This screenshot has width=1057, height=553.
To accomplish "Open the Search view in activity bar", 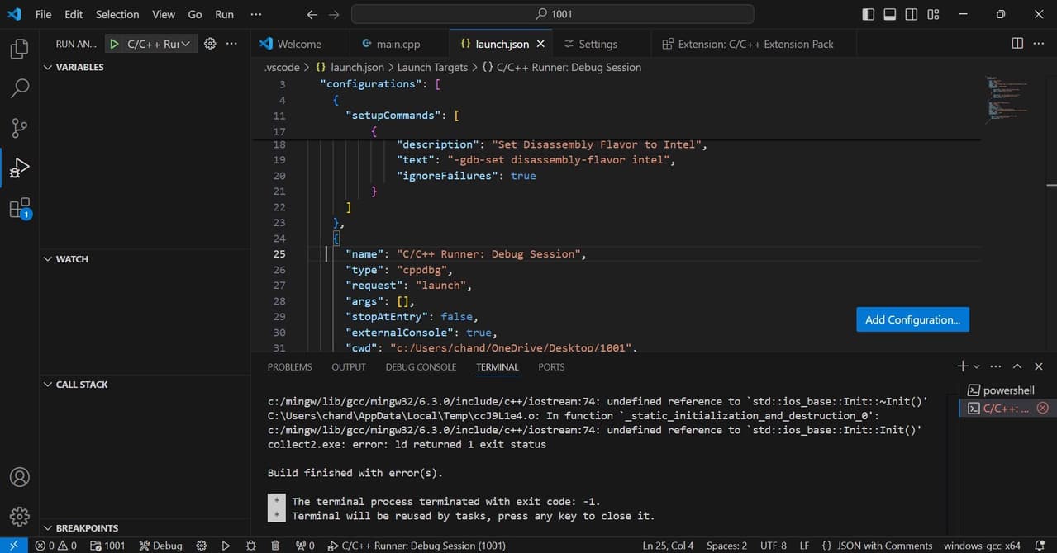I will [19, 88].
